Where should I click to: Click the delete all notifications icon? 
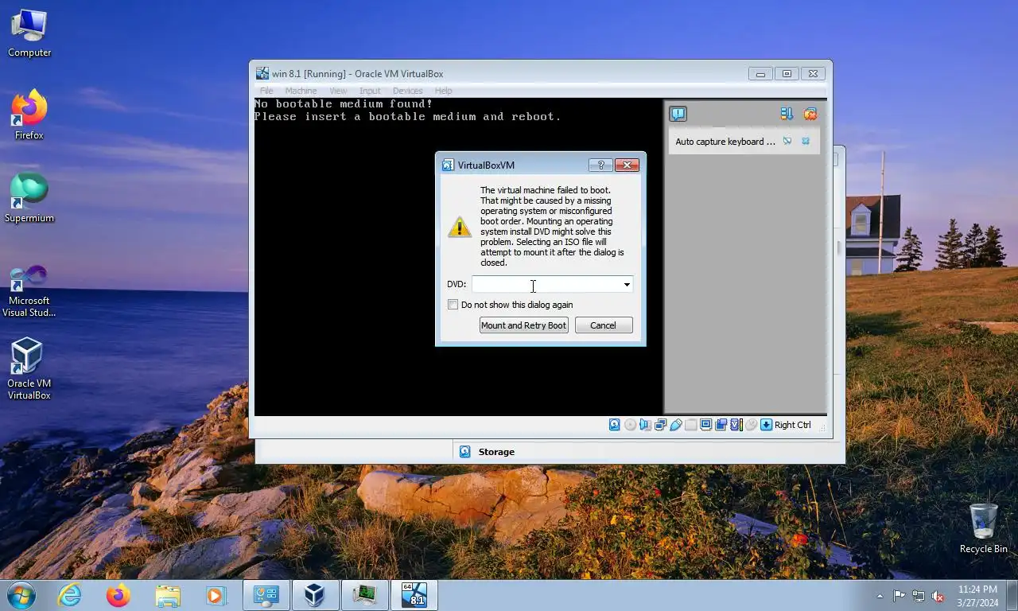pos(810,114)
